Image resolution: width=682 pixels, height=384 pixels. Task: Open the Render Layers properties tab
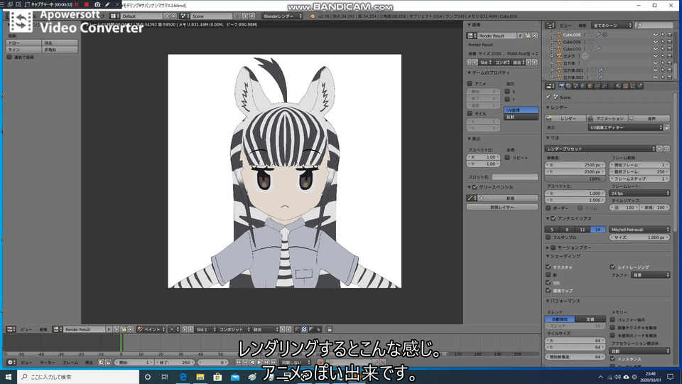568,86
